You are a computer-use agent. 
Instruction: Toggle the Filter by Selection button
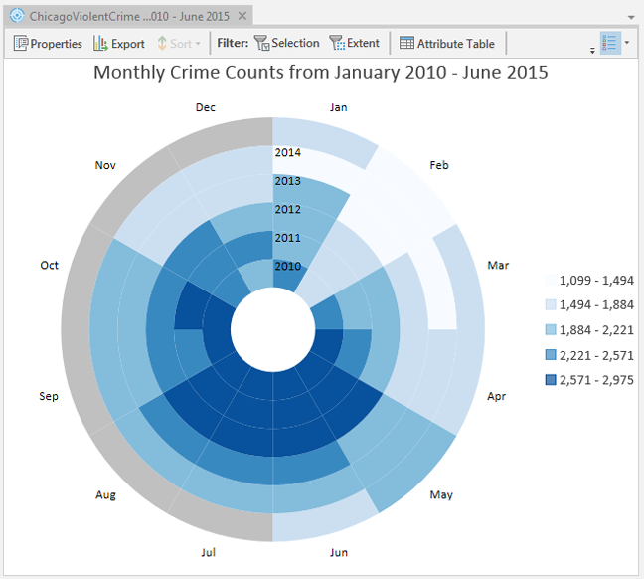[x=286, y=44]
